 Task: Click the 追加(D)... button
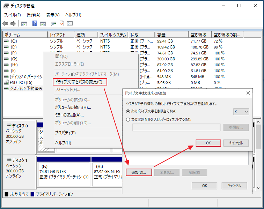(139, 172)
